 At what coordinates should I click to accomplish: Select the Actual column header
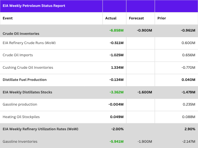(x=111, y=18)
